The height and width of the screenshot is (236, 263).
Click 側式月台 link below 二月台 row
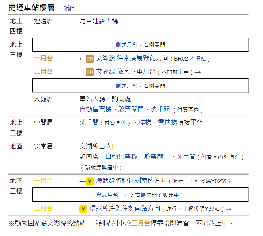(x=126, y=86)
